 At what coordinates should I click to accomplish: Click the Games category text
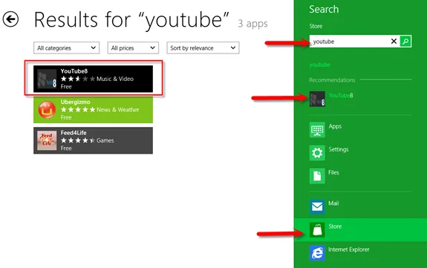pyautogui.click(x=105, y=140)
